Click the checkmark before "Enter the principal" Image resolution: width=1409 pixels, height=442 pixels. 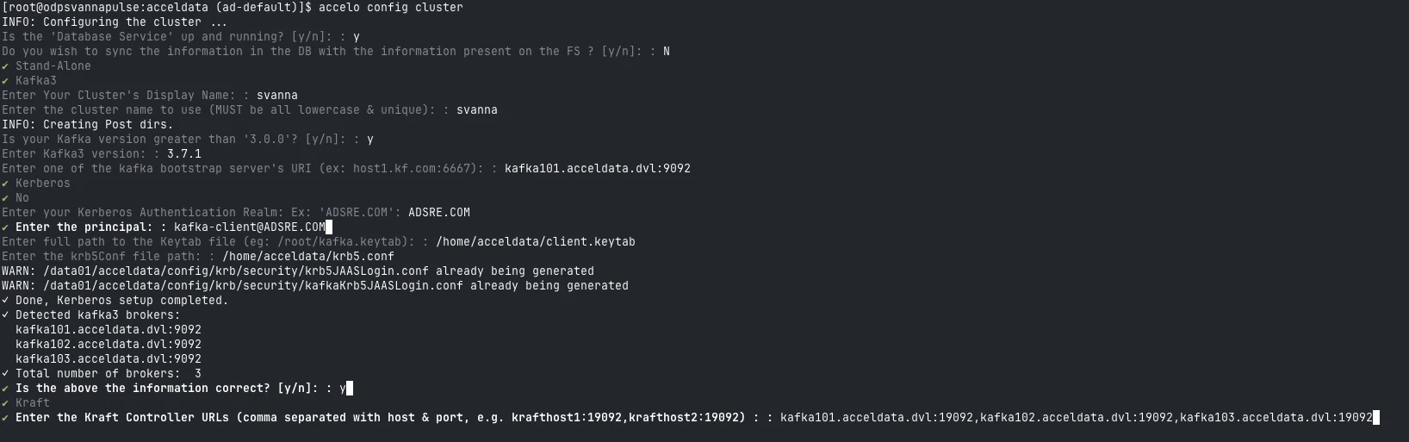coord(5,227)
